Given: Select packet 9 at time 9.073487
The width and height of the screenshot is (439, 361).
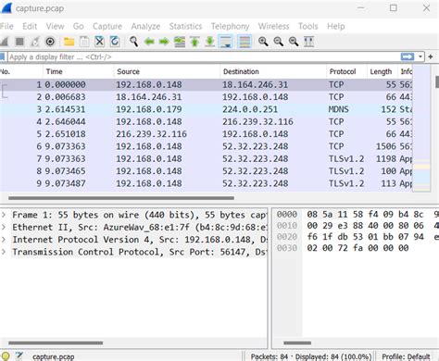Looking at the screenshot, I should point(207,183).
